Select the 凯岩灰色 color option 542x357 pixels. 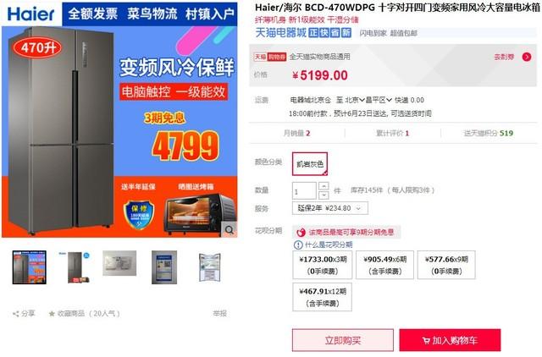click(x=310, y=164)
